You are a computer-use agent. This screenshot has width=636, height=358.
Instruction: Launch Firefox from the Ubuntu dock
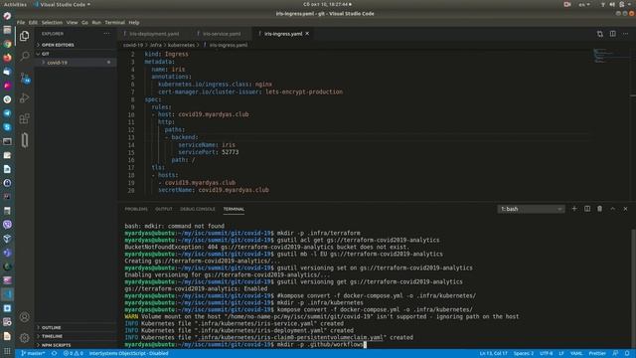pyautogui.click(x=7, y=58)
